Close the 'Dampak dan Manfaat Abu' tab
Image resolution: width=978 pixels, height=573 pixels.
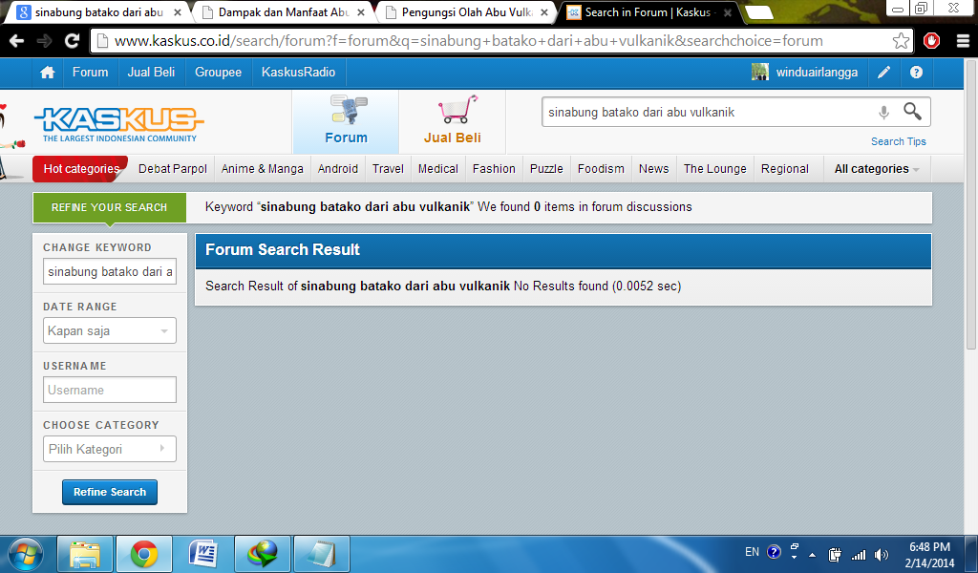(x=361, y=12)
